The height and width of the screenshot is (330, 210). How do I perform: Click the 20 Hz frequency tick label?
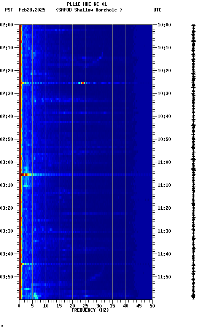point(72,306)
